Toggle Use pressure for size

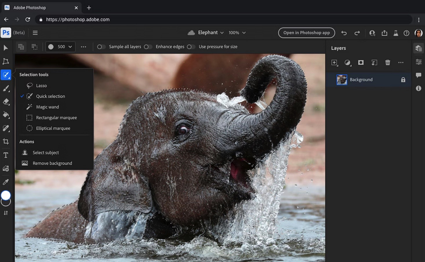click(191, 47)
